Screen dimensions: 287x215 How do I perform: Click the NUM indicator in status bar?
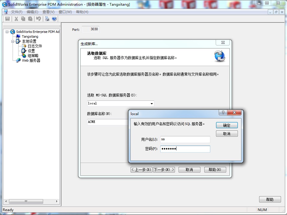click(x=262, y=210)
